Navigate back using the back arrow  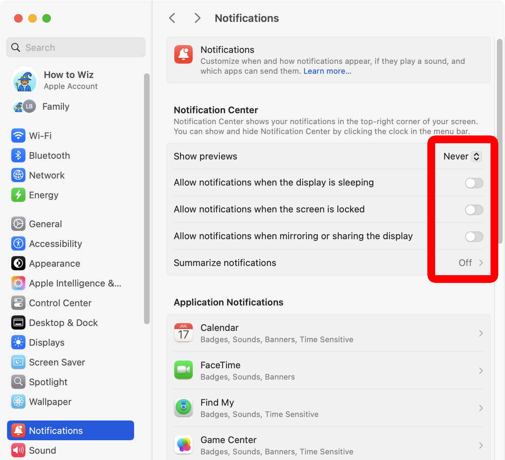click(x=172, y=18)
